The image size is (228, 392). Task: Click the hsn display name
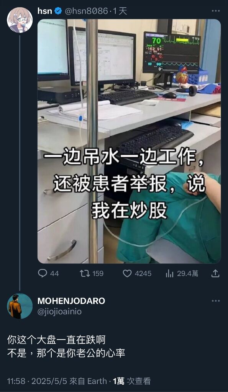(x=45, y=11)
